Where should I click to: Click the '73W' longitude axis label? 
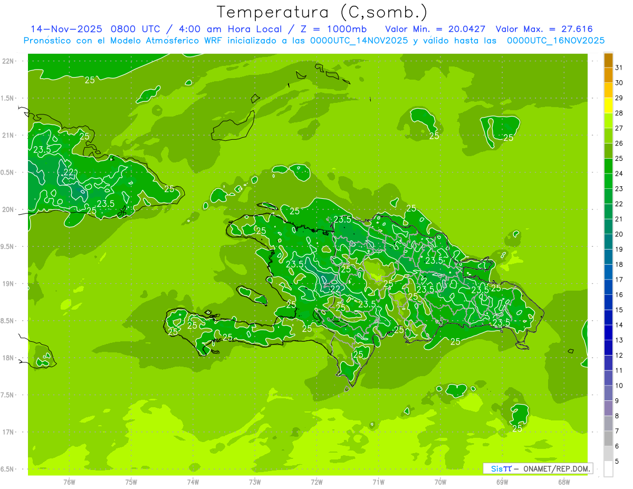255,482
